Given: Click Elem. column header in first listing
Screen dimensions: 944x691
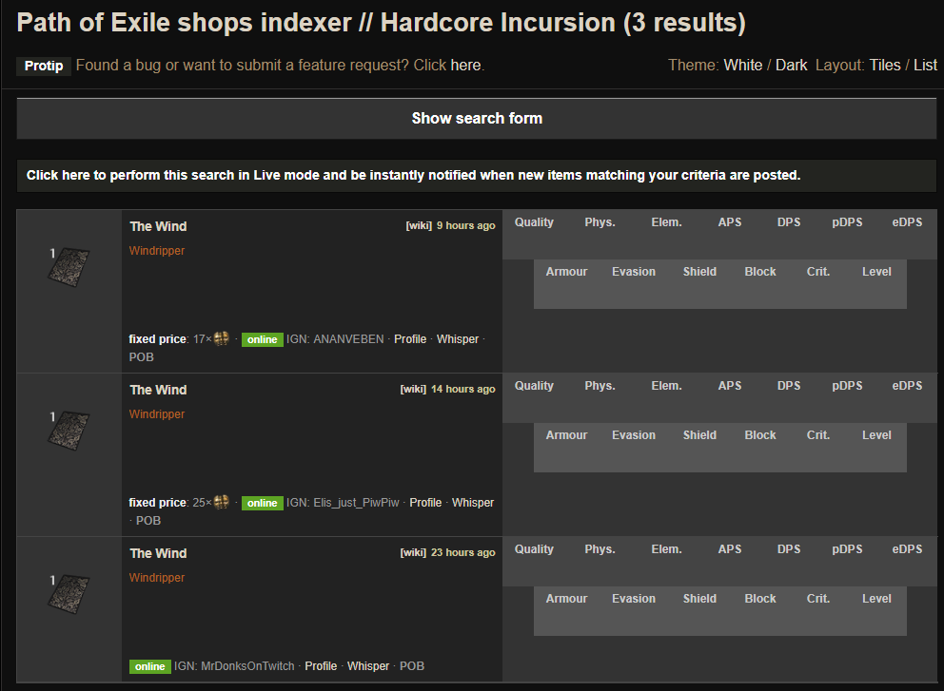Looking at the screenshot, I should (666, 222).
